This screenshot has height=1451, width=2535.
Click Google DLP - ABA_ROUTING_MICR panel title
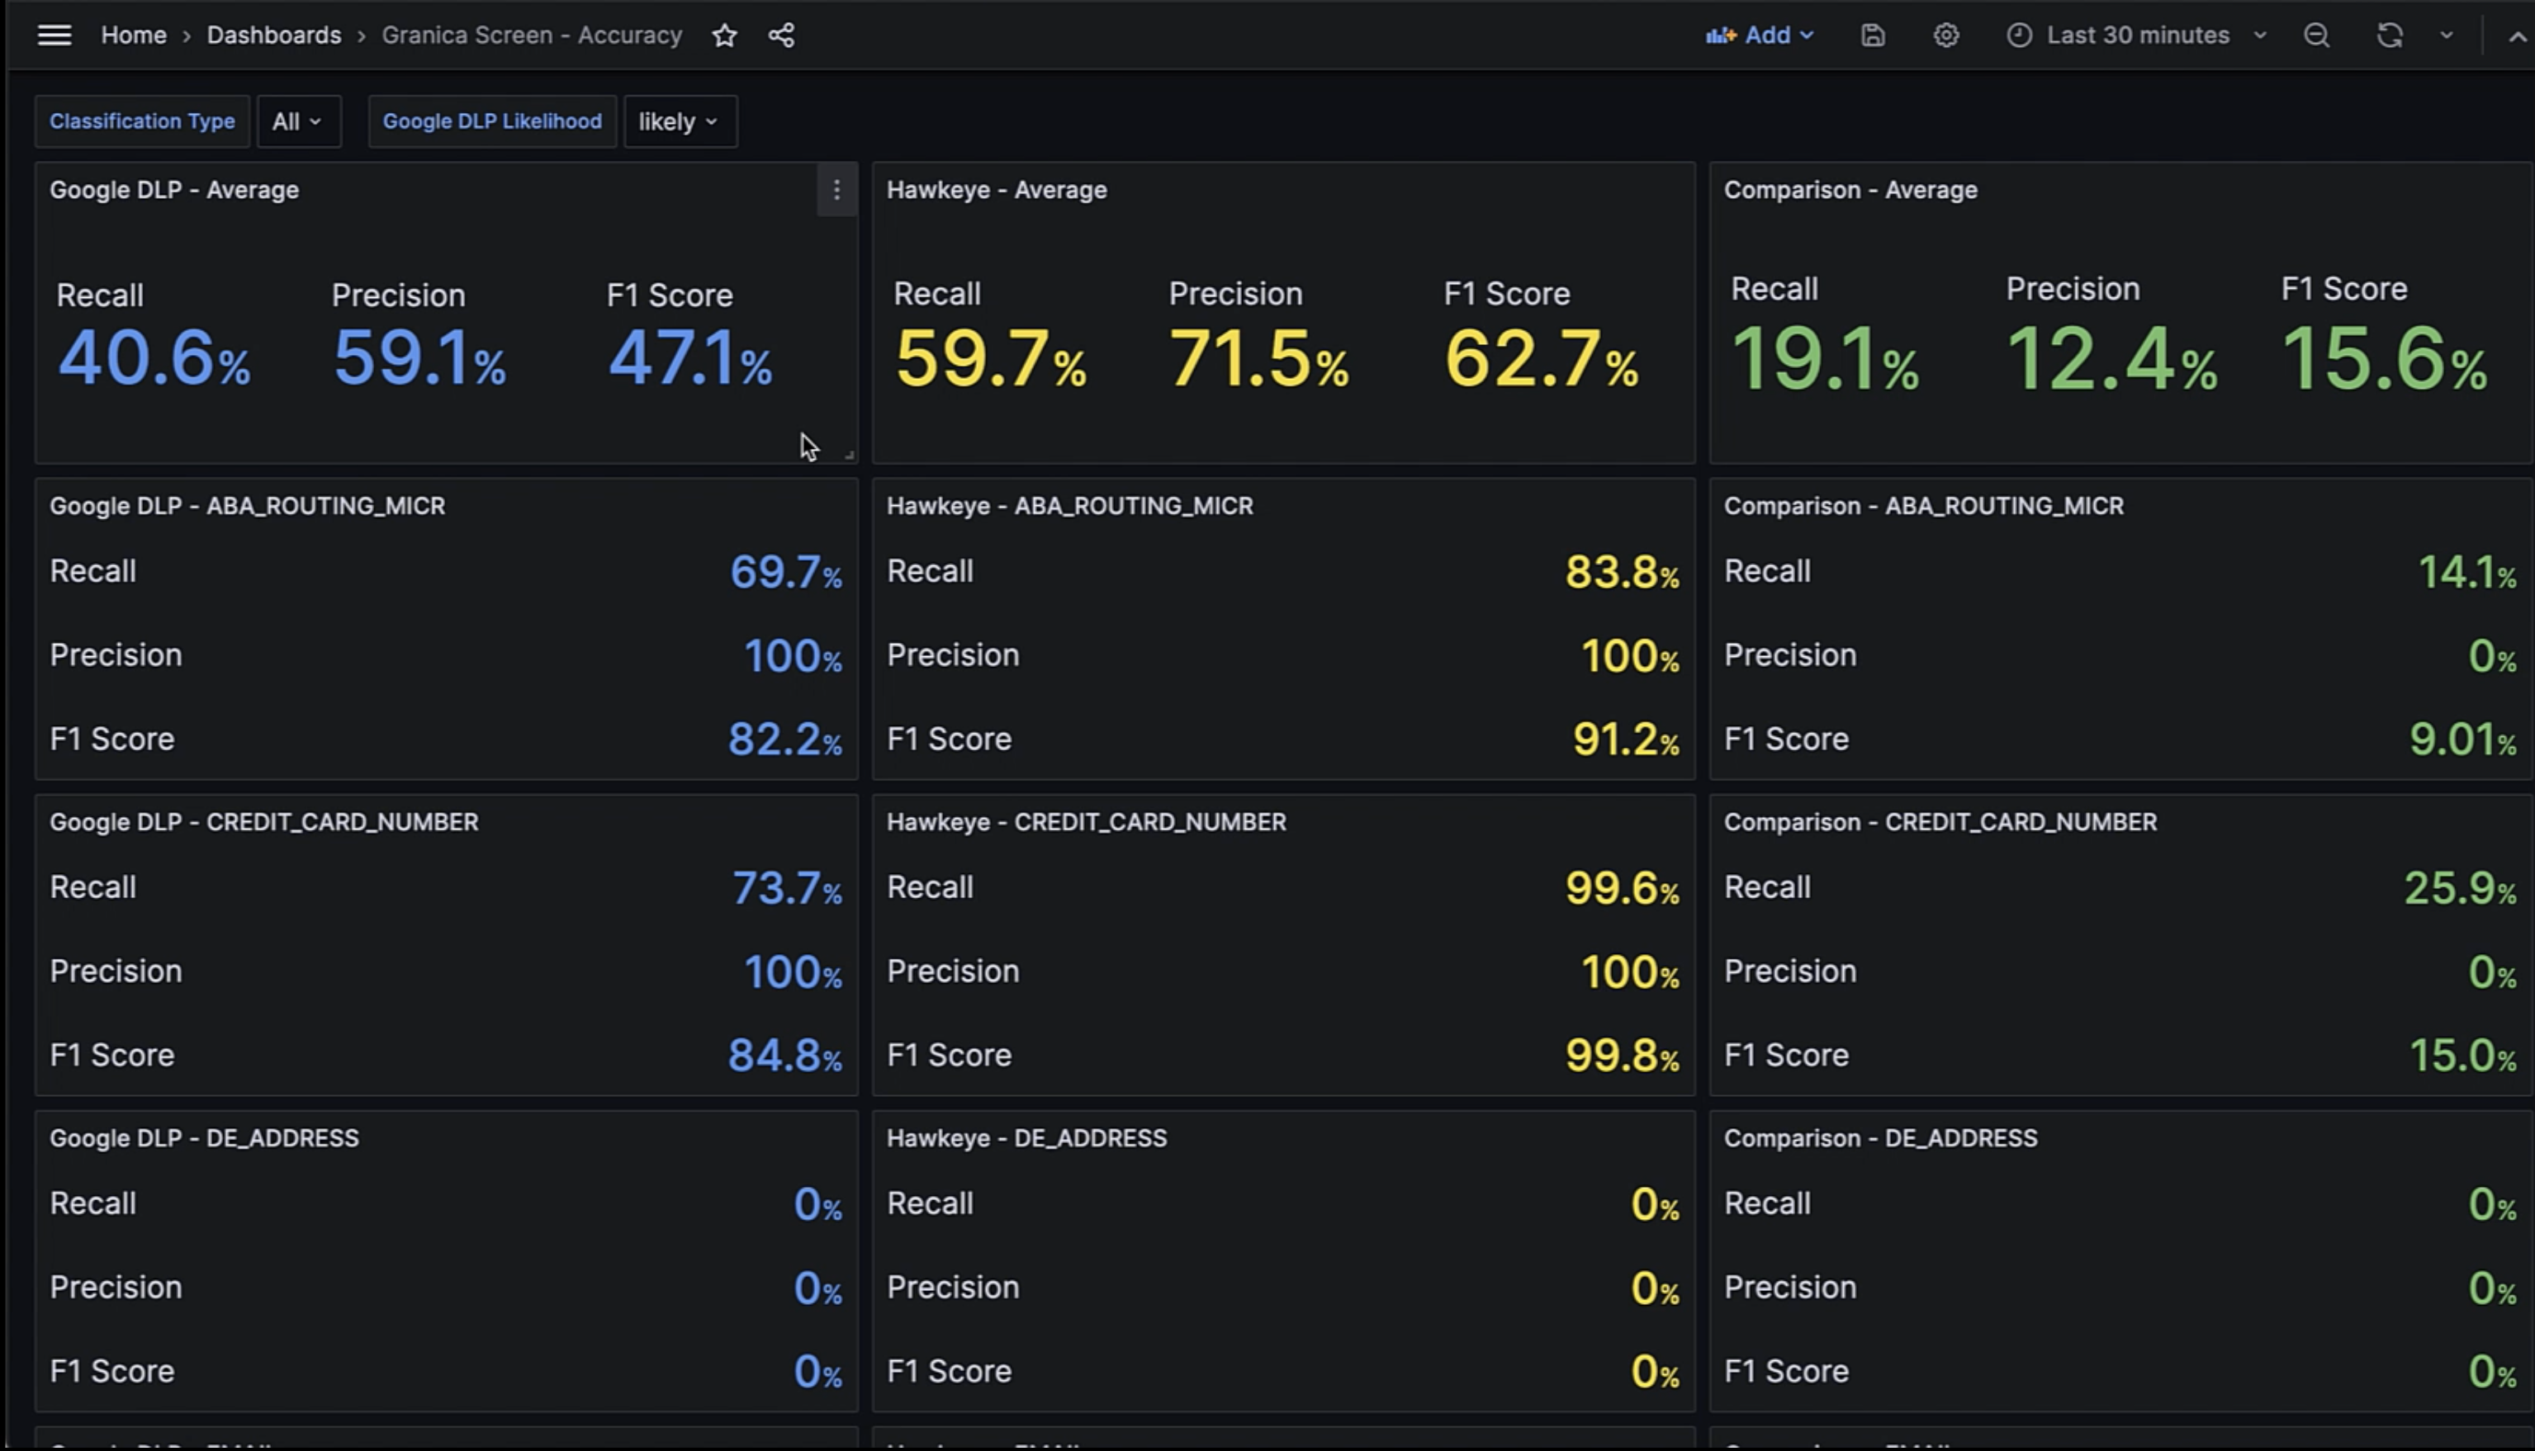(x=247, y=506)
